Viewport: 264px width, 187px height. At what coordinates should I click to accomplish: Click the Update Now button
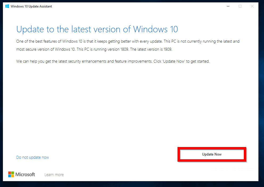[x=212, y=154]
